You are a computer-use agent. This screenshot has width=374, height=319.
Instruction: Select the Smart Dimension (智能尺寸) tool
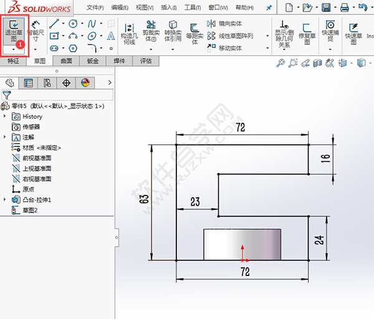(x=36, y=31)
